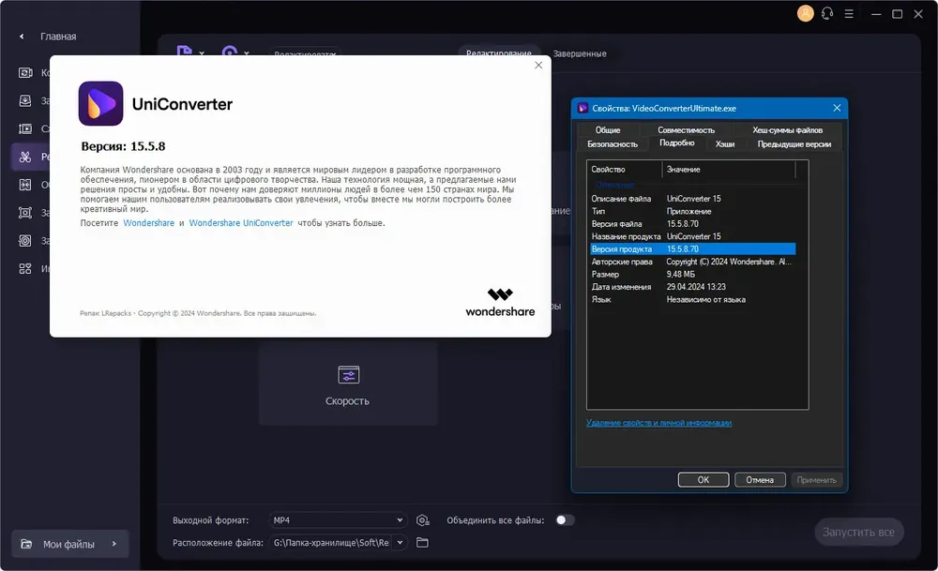Open output format settings gear icon
This screenshot has width=938, height=571.
coord(422,520)
